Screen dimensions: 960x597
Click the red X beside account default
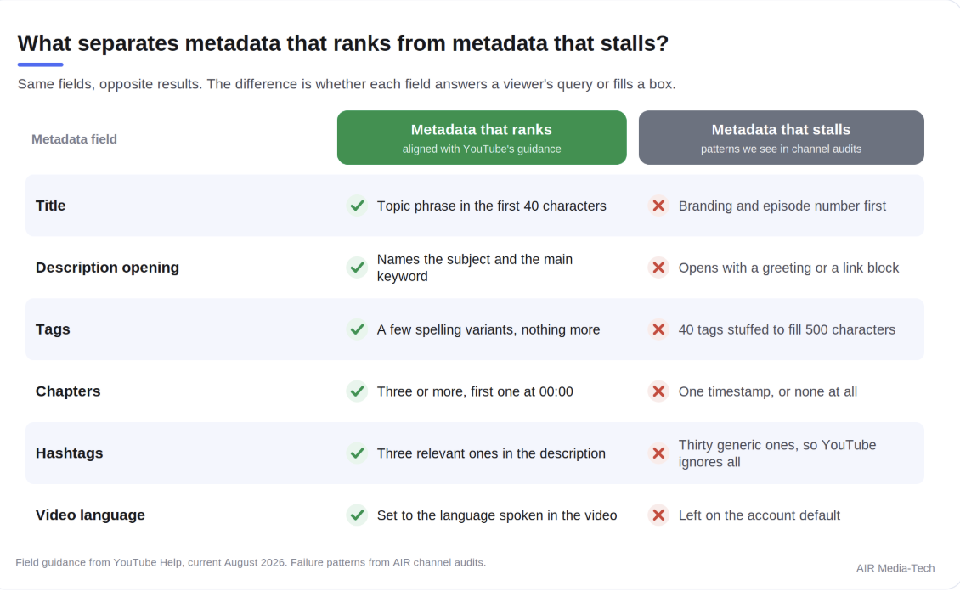pyautogui.click(x=658, y=515)
